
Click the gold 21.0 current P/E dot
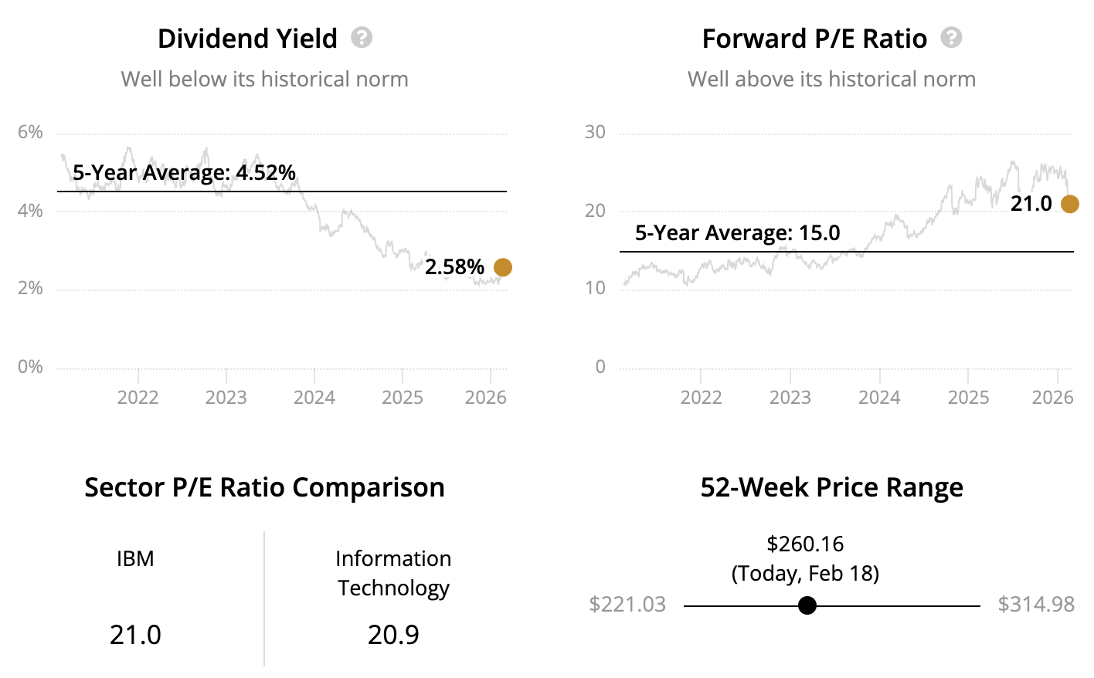1069,204
